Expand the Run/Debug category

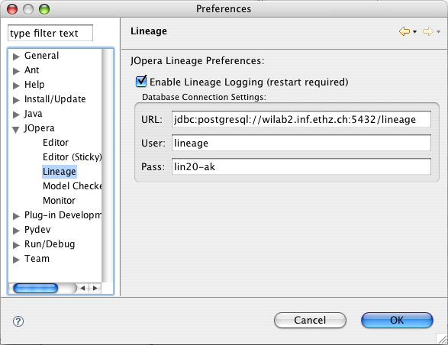(16, 245)
